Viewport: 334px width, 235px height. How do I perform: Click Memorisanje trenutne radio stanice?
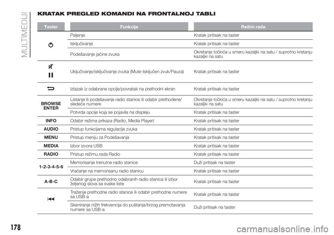104,163
